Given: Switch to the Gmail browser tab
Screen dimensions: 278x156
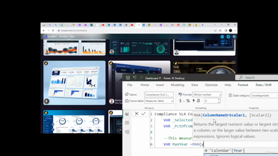Looking at the screenshot, I should click(x=172, y=25).
